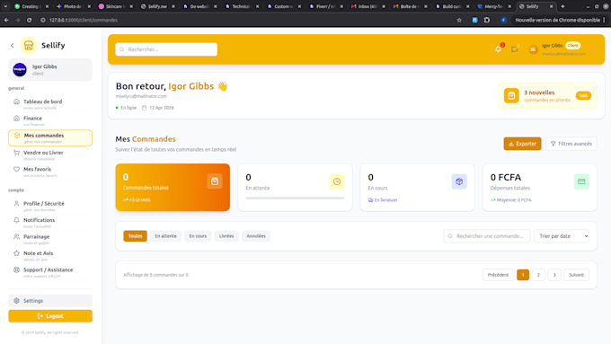The image size is (611, 344).
Task: Click the browser forward arrow
Action: click(x=18, y=20)
